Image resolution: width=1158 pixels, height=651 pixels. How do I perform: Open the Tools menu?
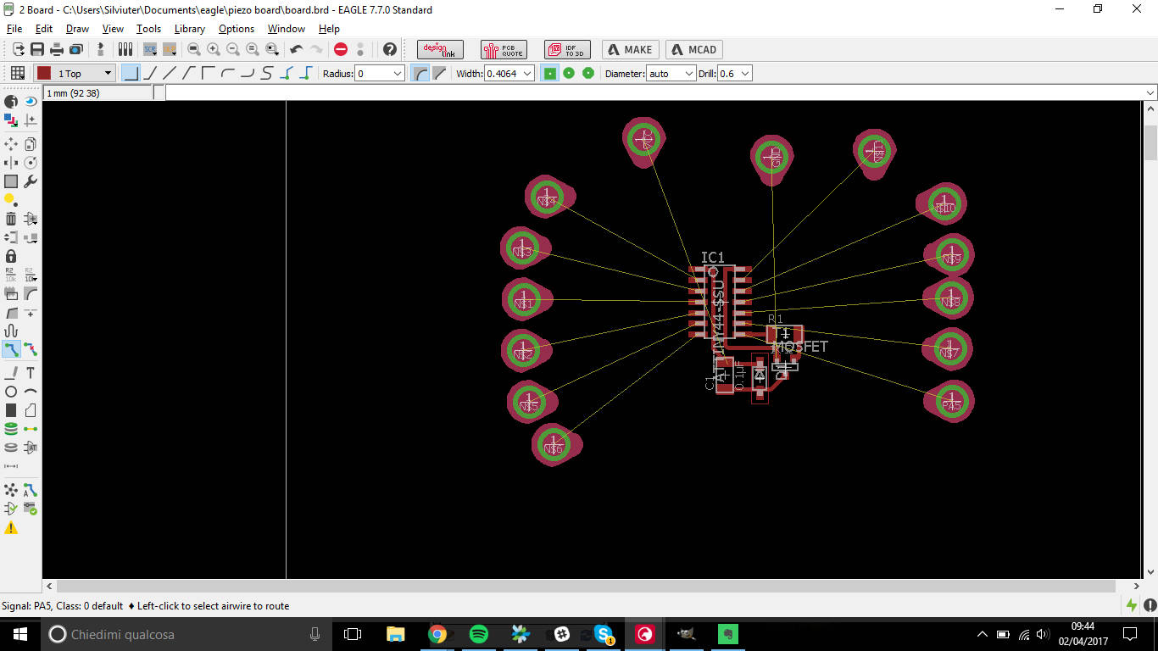pyautogui.click(x=148, y=29)
